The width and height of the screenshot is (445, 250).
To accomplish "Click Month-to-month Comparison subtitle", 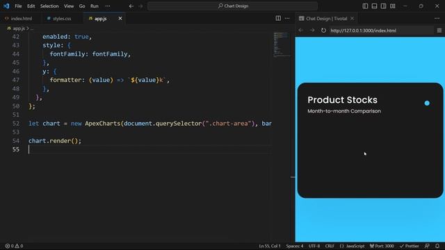I will (344, 111).
